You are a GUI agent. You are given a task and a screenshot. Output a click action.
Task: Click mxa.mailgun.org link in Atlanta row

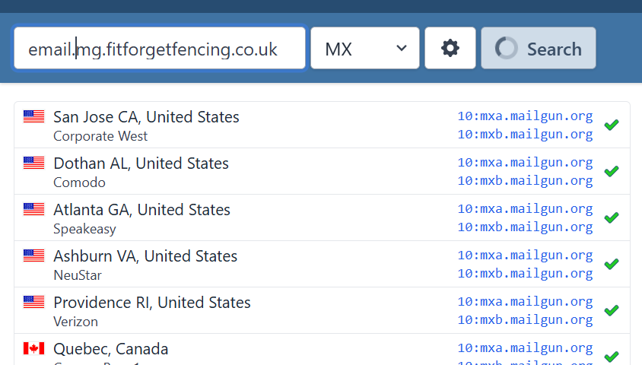pyautogui.click(x=525, y=209)
